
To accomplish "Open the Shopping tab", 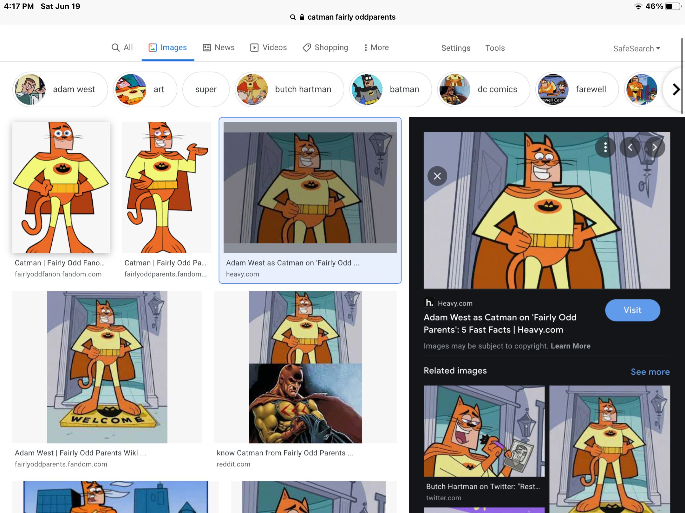I will 325,47.
